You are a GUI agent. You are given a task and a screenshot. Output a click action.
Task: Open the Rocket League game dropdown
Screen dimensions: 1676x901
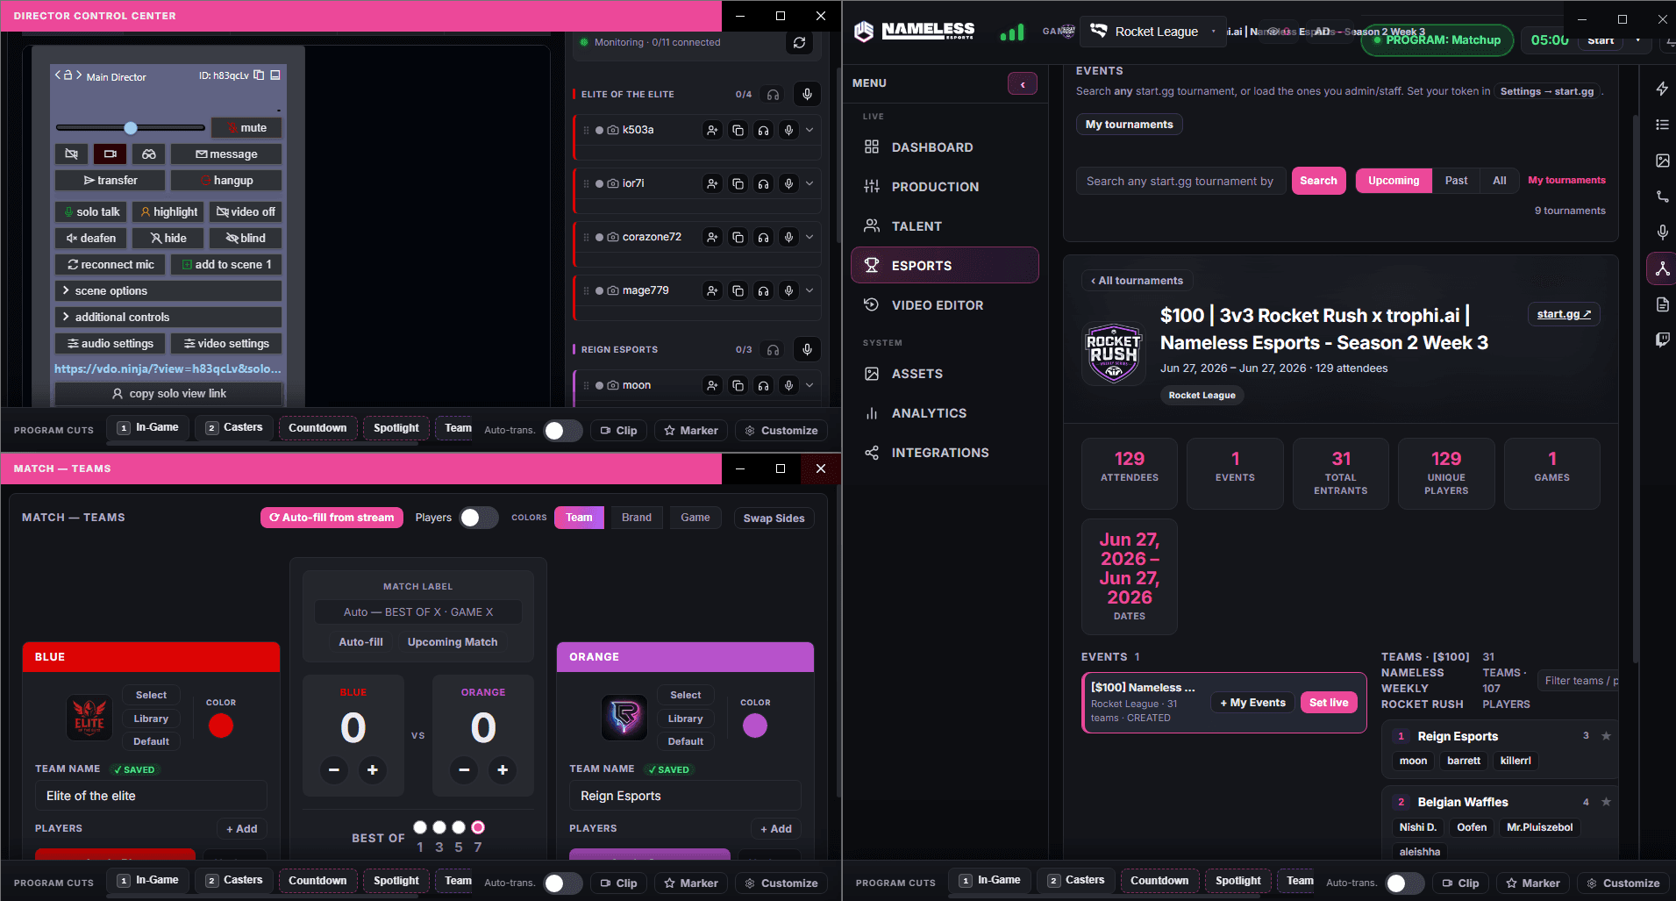(1152, 32)
